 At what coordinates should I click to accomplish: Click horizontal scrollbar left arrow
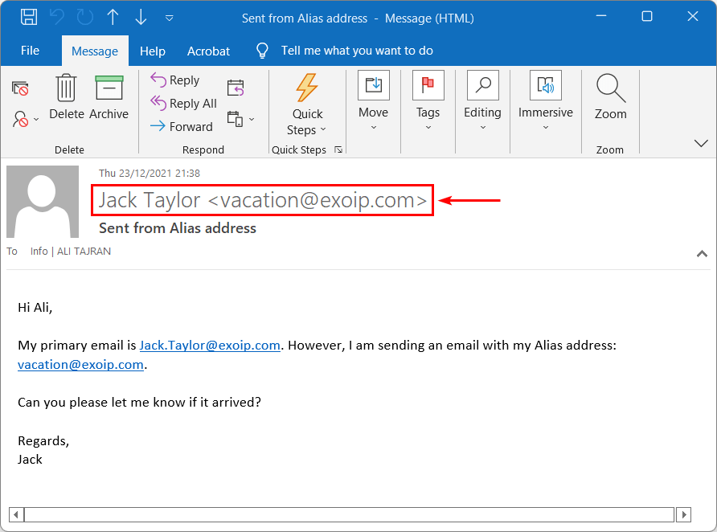(x=16, y=514)
